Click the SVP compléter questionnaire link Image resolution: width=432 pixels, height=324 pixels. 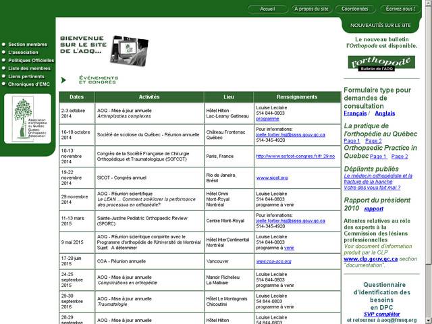381,314
